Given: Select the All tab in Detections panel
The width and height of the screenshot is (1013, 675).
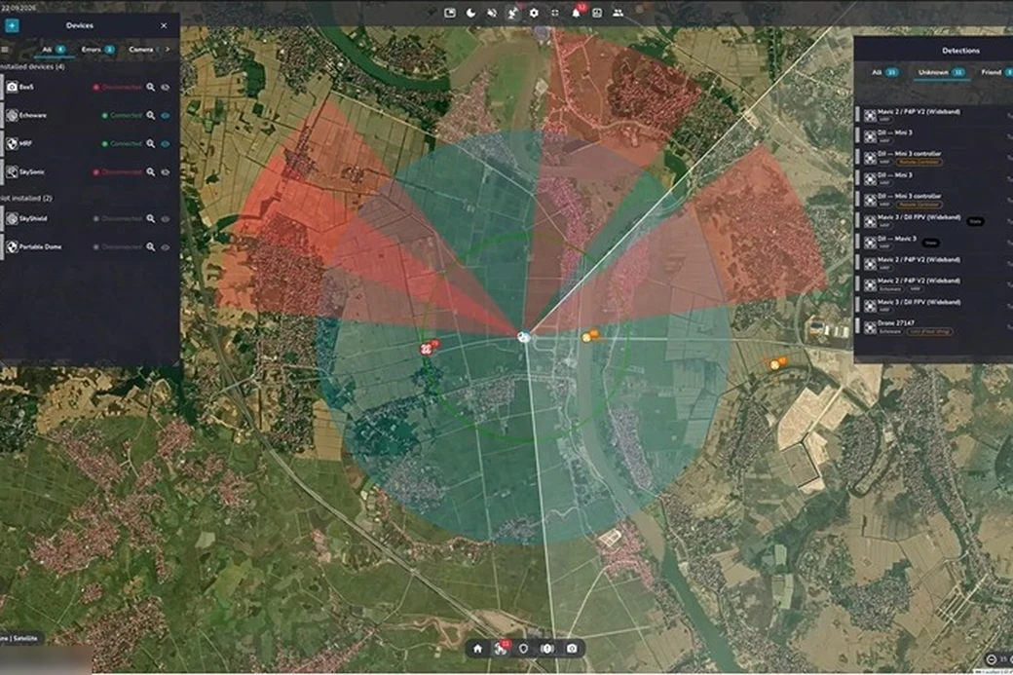Looking at the screenshot, I should pyautogui.click(x=885, y=72).
